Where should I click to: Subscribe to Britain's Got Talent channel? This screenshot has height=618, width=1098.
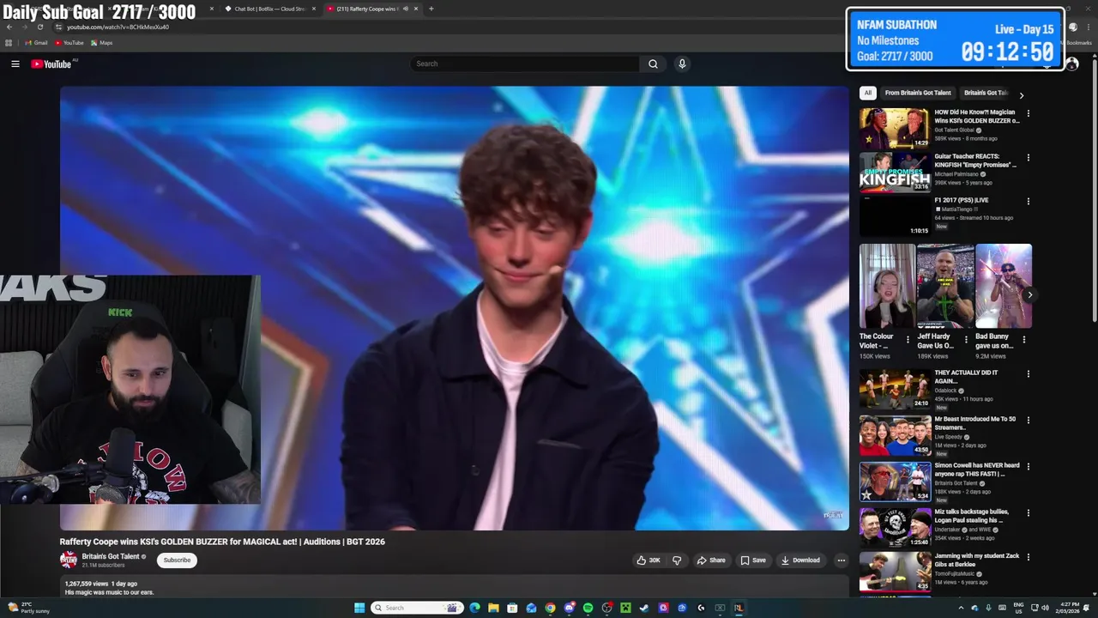pos(177,560)
